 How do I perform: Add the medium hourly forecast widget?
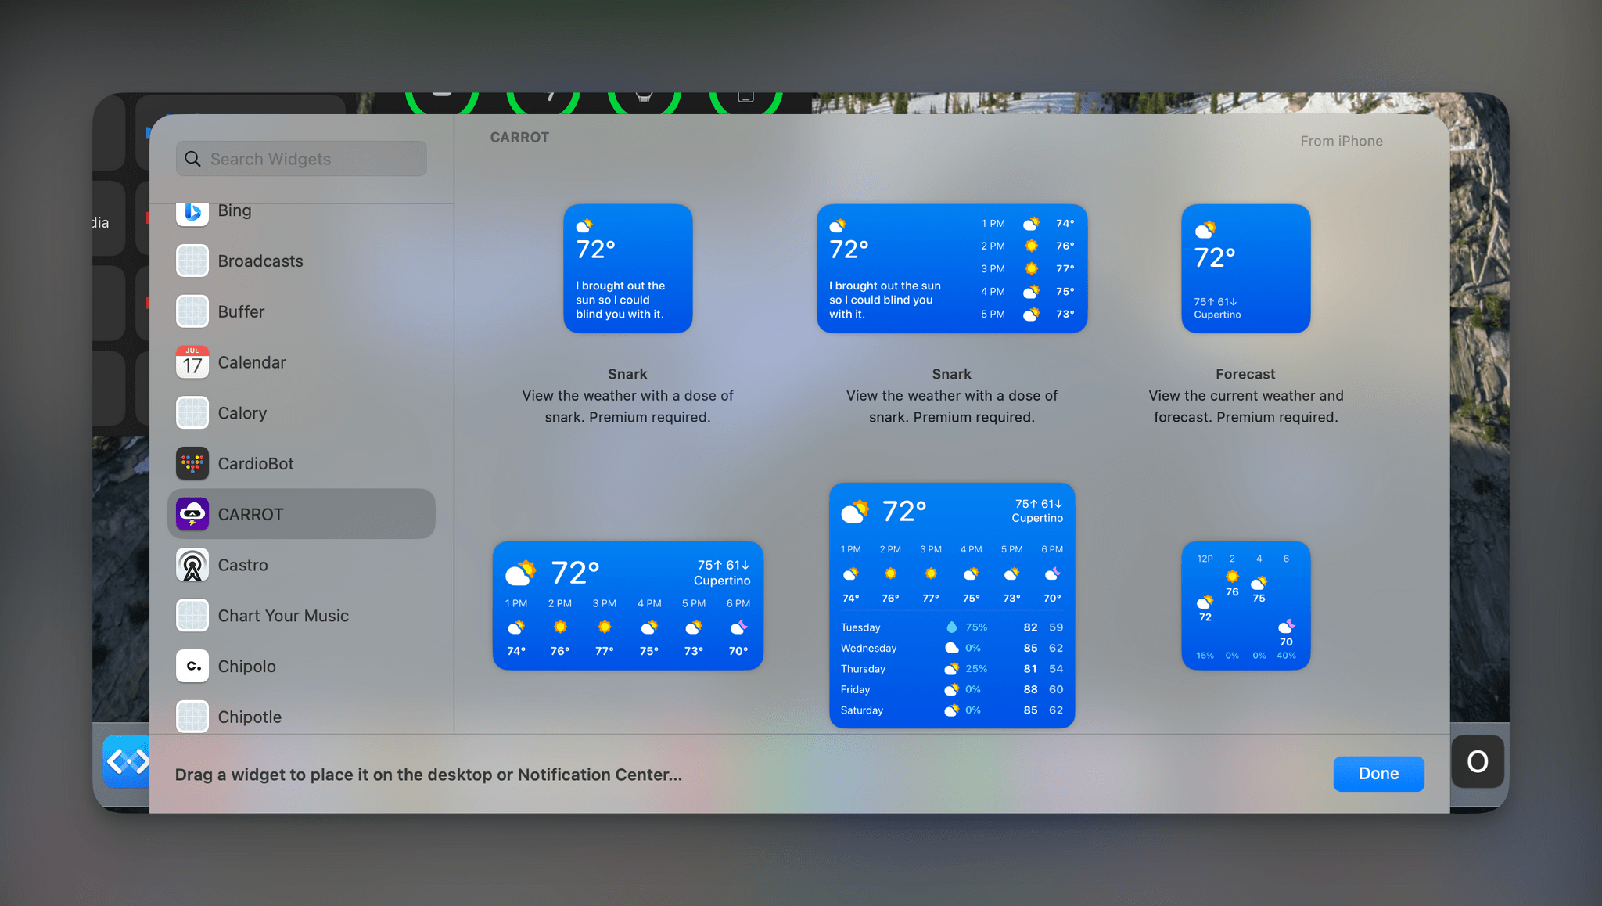[628, 605]
